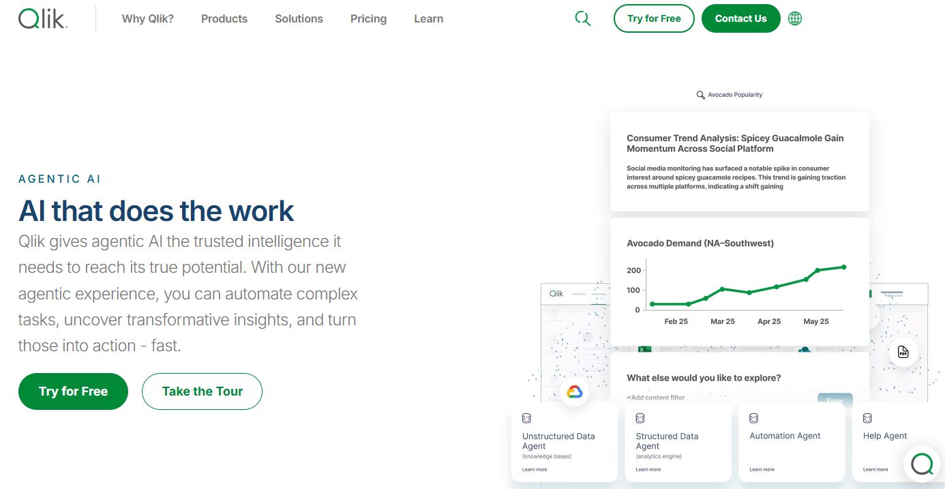Image resolution: width=945 pixels, height=489 pixels.
Task: Open the search magnifier in the header
Action: [583, 18]
